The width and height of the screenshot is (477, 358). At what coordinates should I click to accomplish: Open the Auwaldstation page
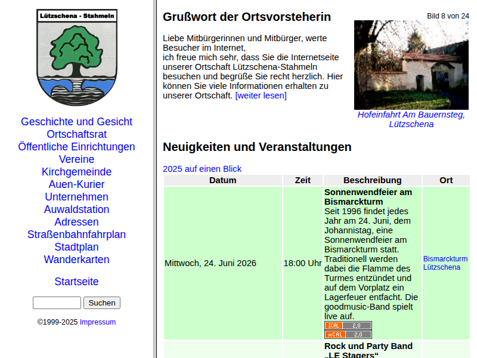click(77, 209)
